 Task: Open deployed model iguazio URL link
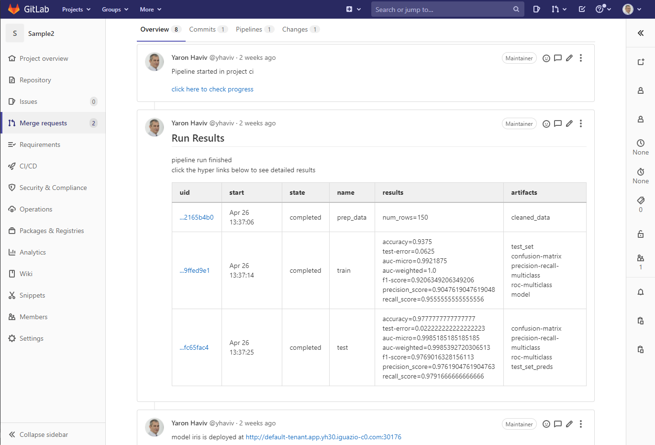tap(323, 437)
